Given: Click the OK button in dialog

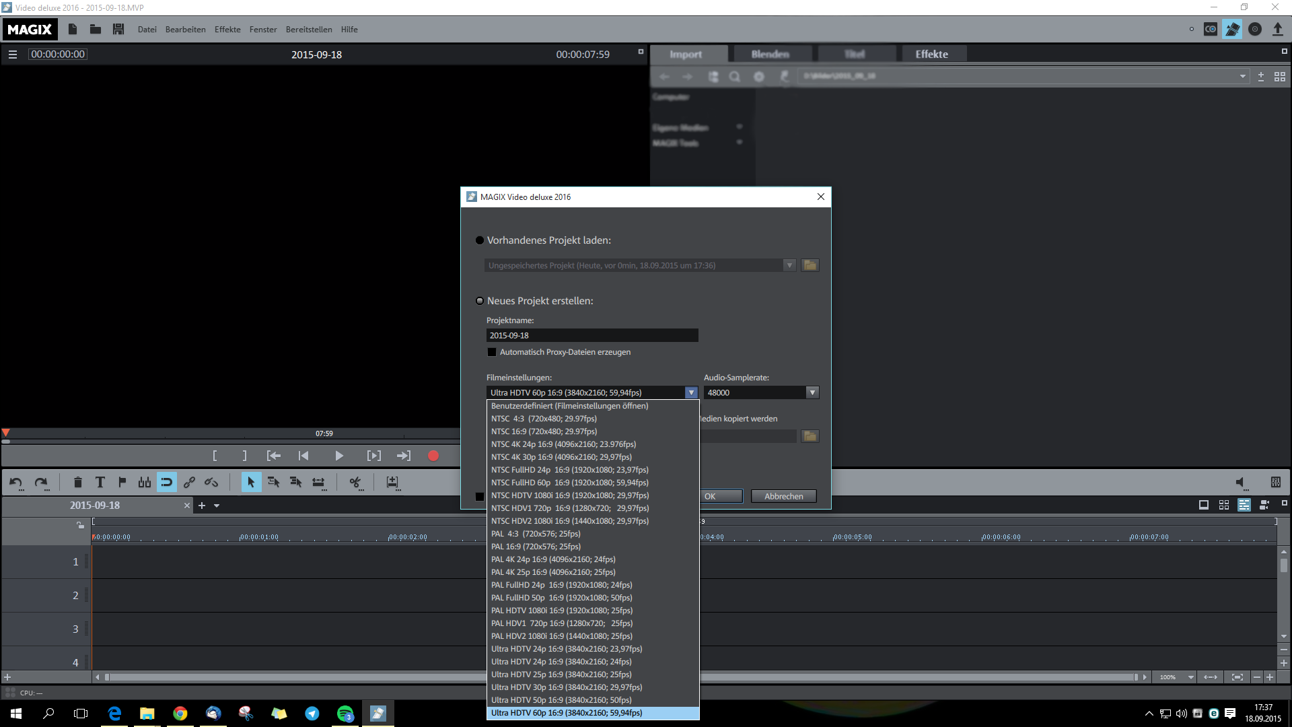Looking at the screenshot, I should 721,496.
